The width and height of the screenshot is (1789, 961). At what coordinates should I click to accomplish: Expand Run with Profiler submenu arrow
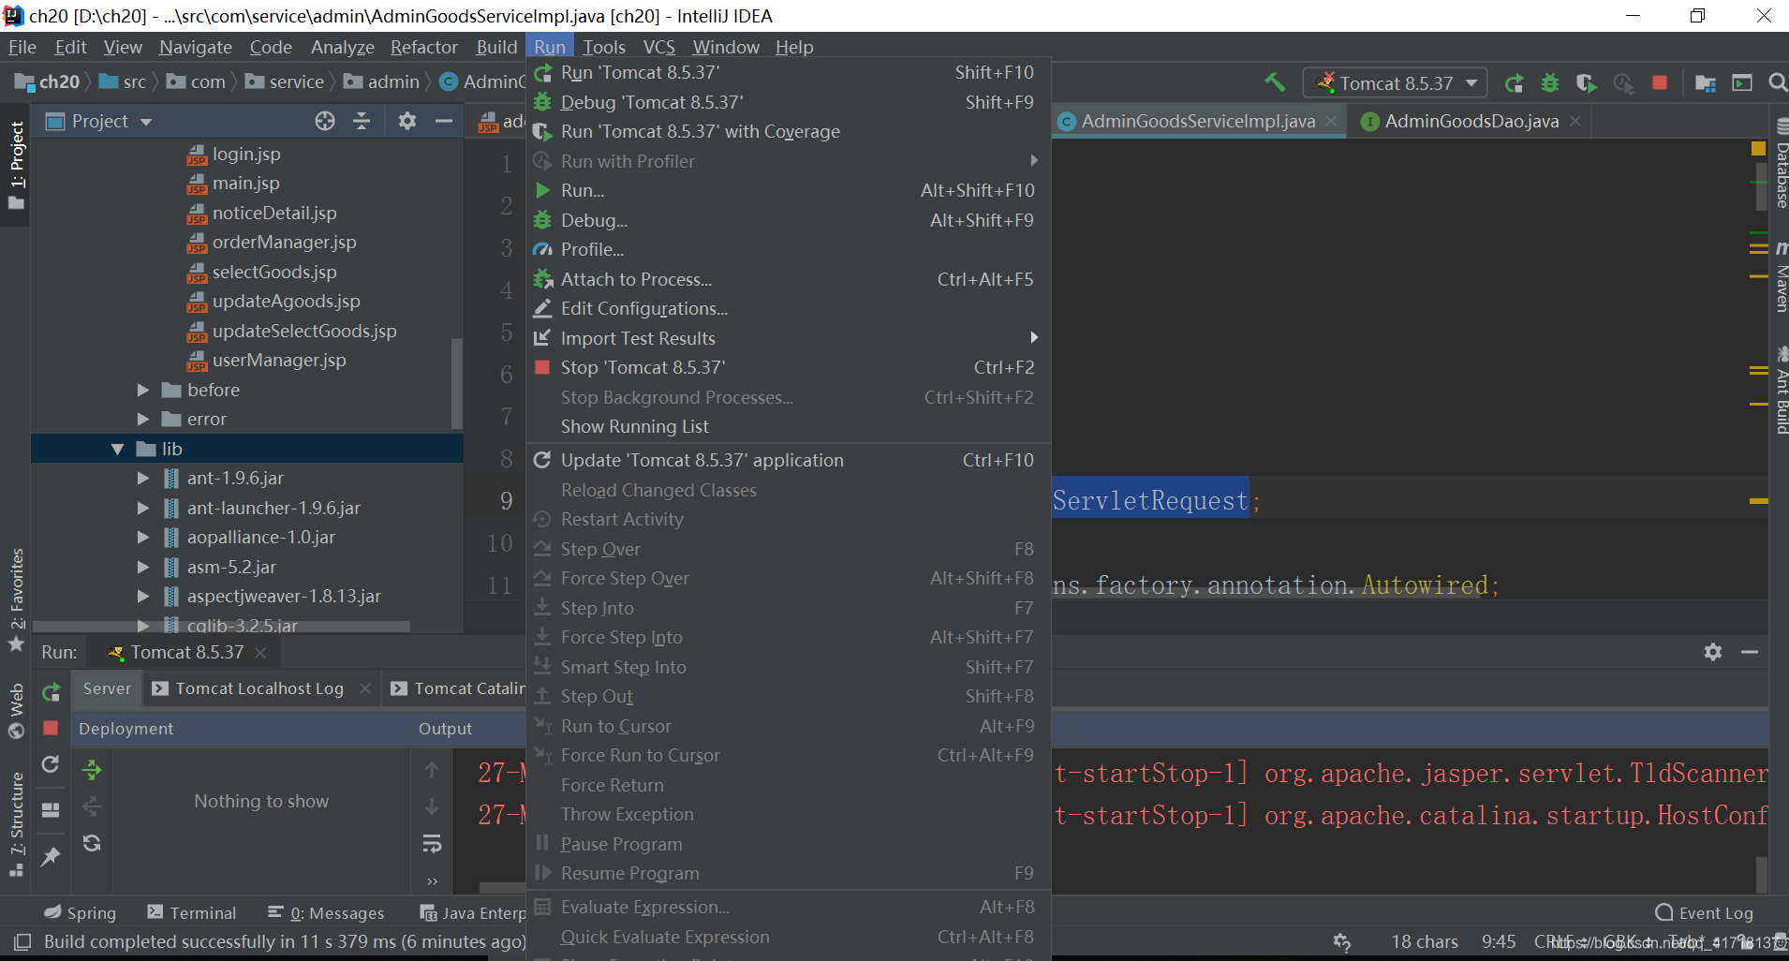1034,161
